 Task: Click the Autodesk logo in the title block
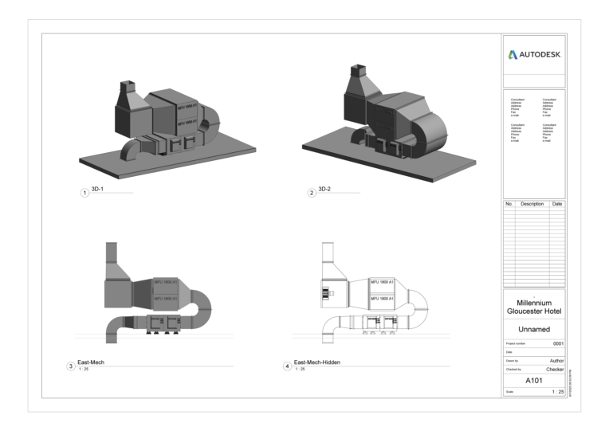pyautogui.click(x=534, y=55)
